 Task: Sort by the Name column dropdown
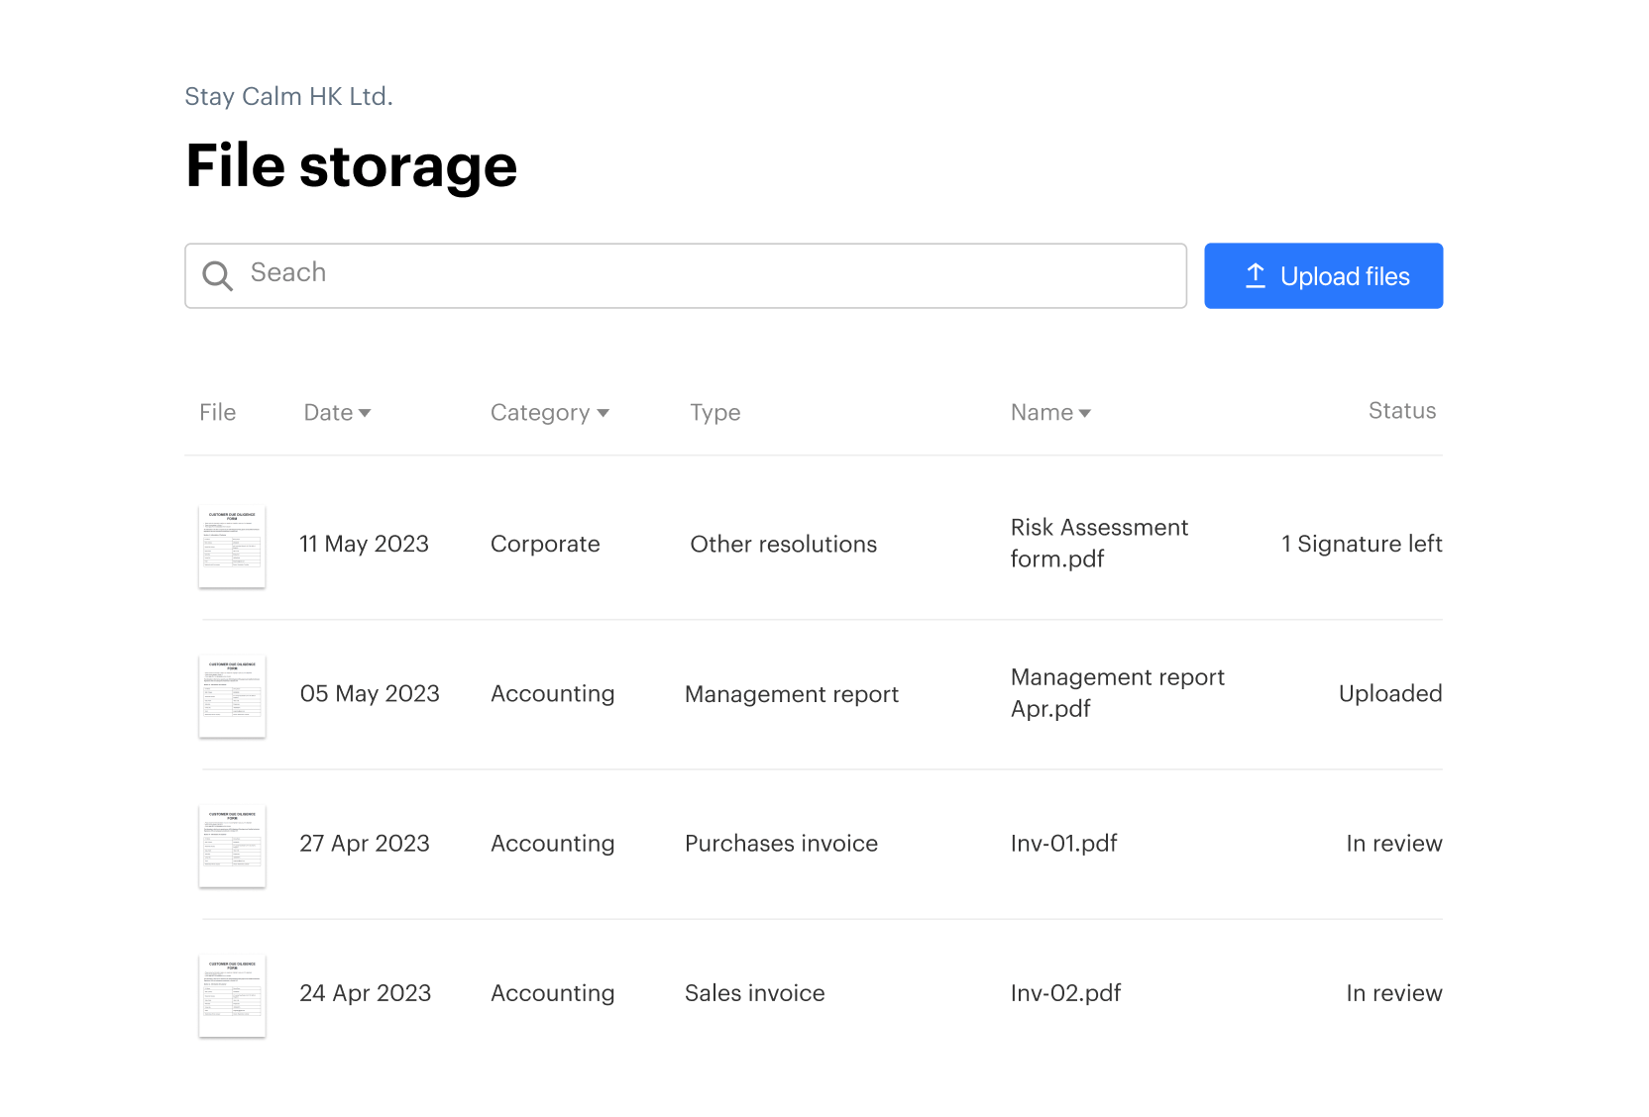(1049, 413)
